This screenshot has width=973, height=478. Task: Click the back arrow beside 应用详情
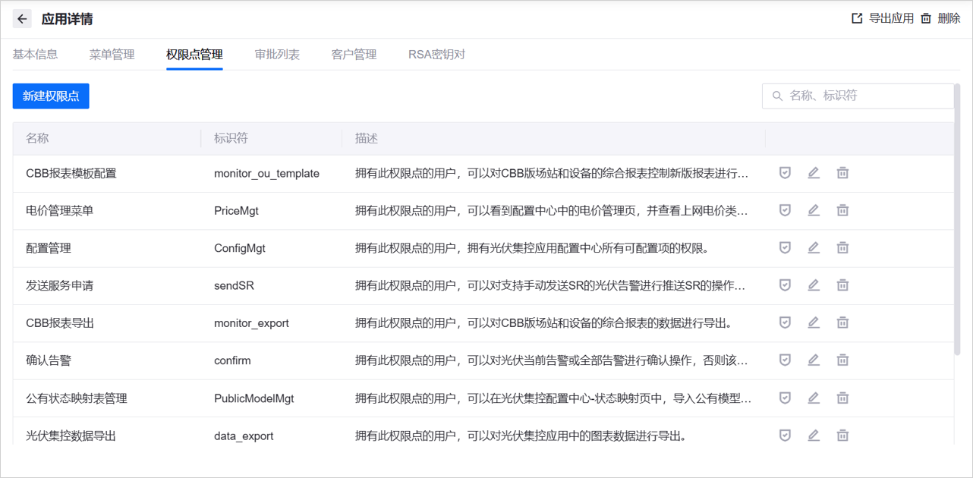point(23,19)
